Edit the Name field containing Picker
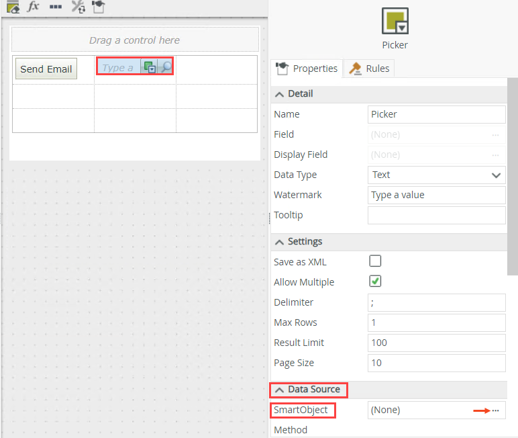This screenshot has width=518, height=438. [436, 114]
